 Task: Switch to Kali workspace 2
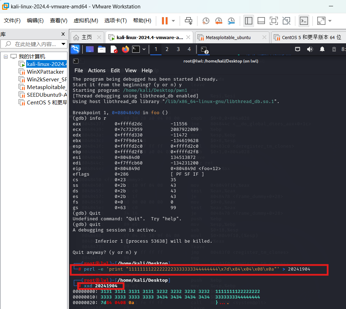(167, 49)
